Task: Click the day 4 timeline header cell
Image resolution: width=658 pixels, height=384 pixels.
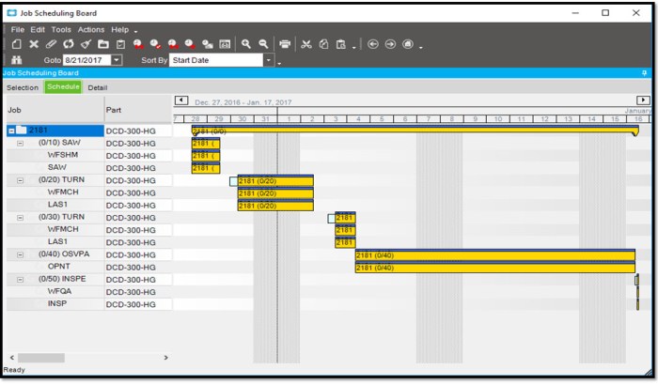Action: point(358,119)
